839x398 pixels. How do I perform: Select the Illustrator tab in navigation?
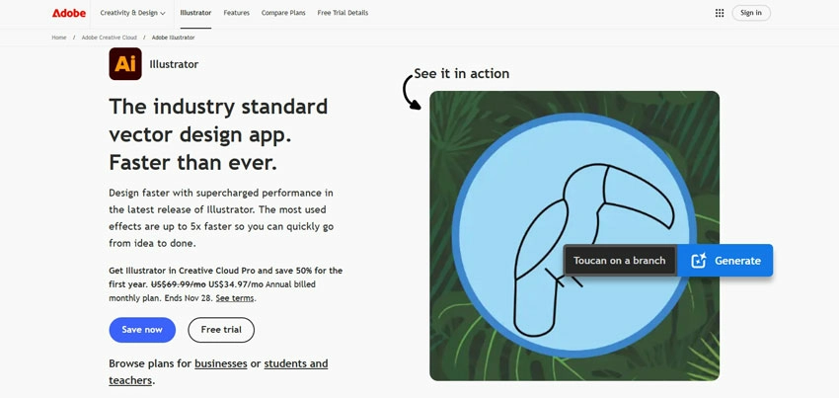[195, 13]
